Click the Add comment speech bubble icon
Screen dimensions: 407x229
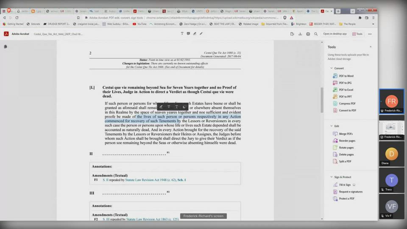pos(188,34)
